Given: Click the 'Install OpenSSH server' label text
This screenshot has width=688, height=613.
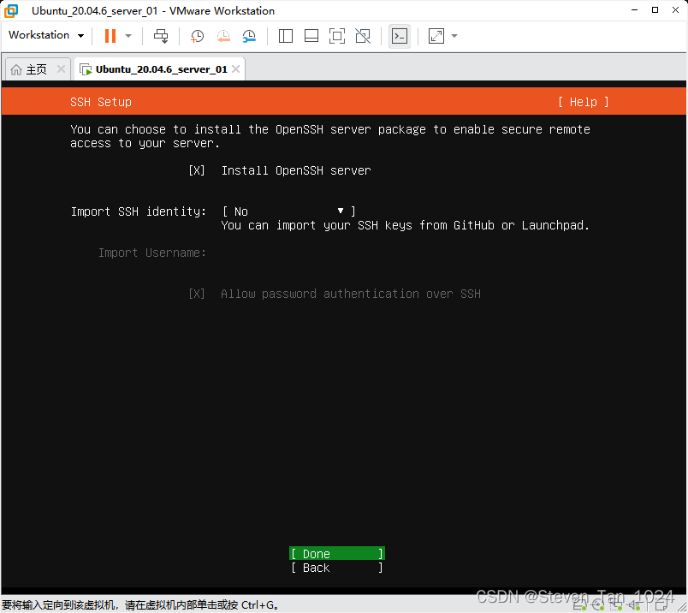Looking at the screenshot, I should (296, 170).
